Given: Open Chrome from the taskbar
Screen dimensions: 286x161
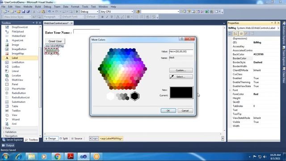Looking at the screenshot, I should tap(58, 157).
